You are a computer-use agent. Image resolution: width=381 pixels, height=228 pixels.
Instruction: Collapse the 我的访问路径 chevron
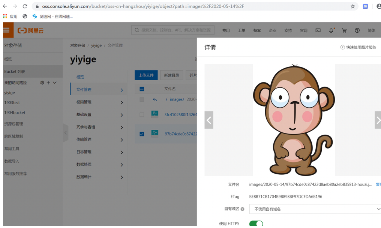pyautogui.click(x=55, y=82)
